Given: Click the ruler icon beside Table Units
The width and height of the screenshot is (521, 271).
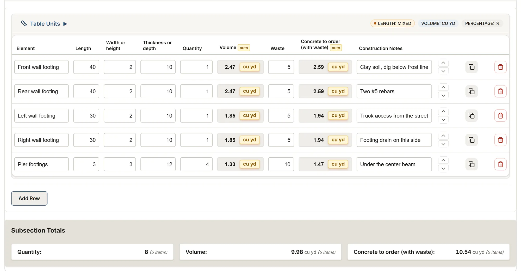Looking at the screenshot, I should click(x=24, y=23).
